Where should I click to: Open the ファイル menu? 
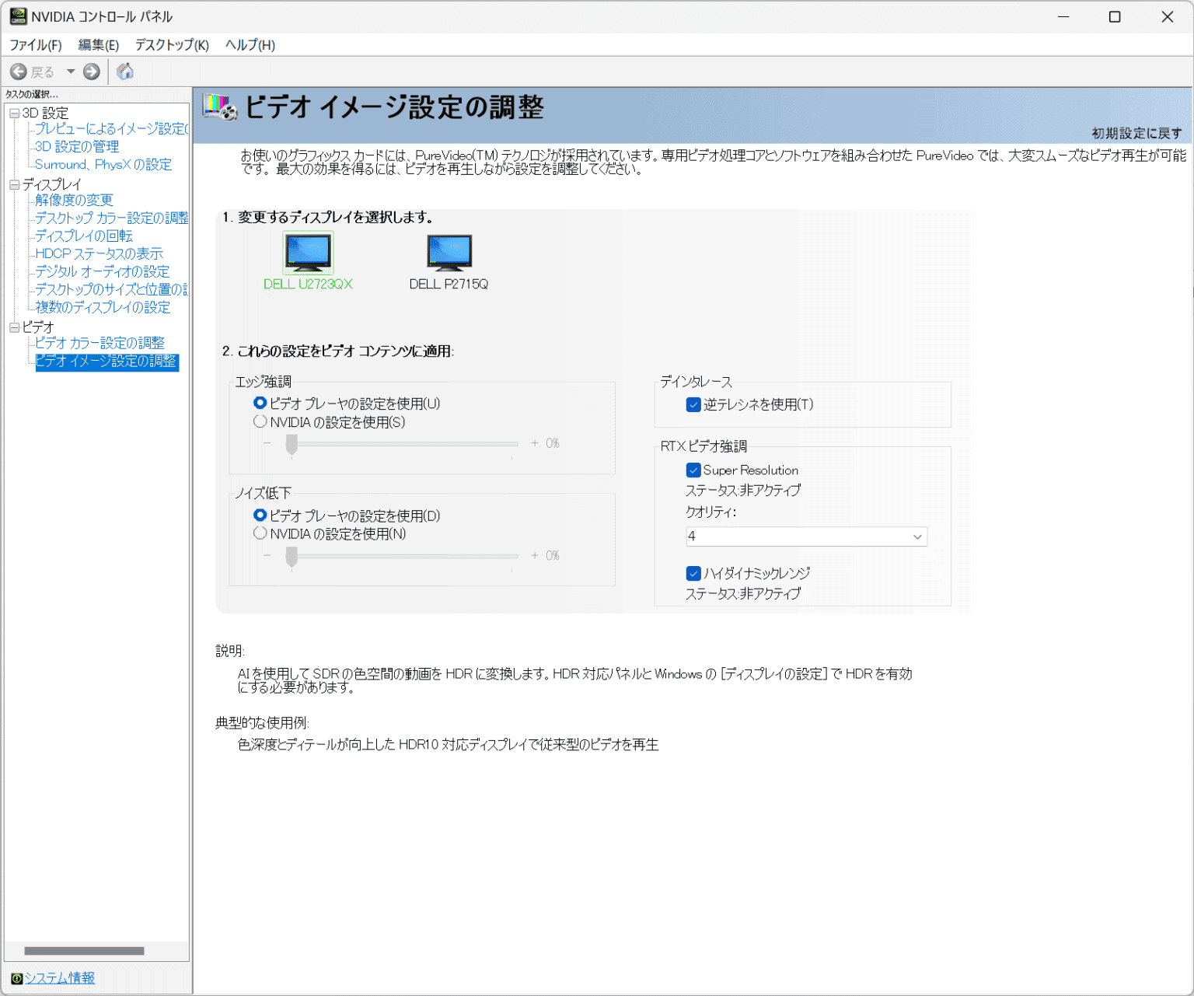pos(36,45)
